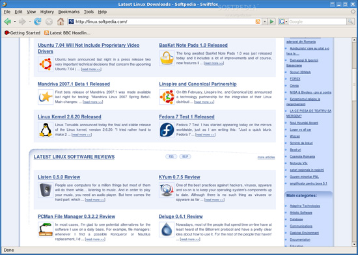Click the BasKet Note Pads basket icon

167,58
